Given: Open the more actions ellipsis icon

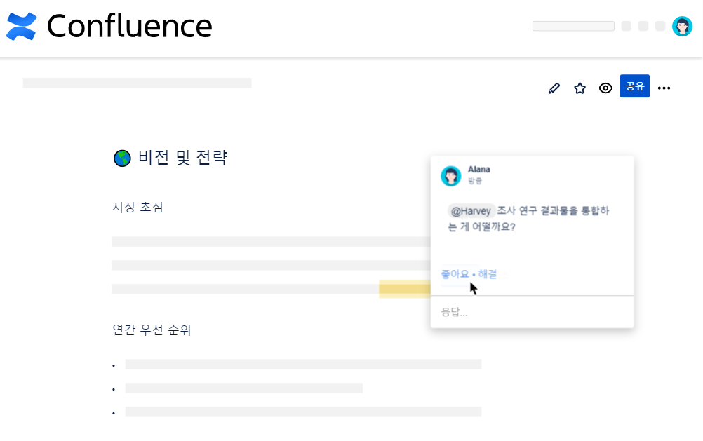Looking at the screenshot, I should 664,87.
